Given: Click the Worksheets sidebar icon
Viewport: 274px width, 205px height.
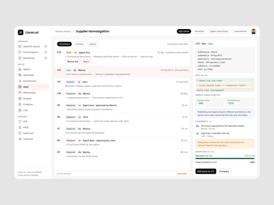Looking at the screenshot, I should (20, 92).
